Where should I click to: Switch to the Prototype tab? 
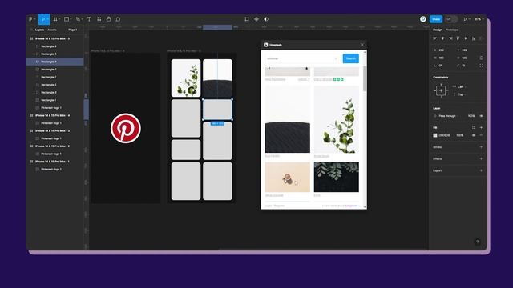pyautogui.click(x=452, y=30)
